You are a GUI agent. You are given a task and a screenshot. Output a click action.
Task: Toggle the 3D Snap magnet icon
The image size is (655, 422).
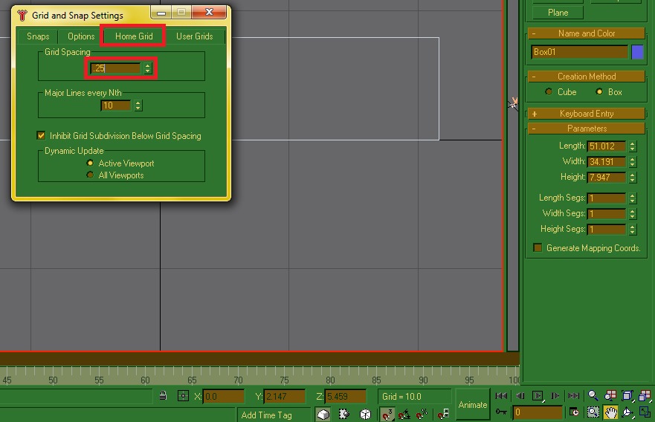point(387,414)
